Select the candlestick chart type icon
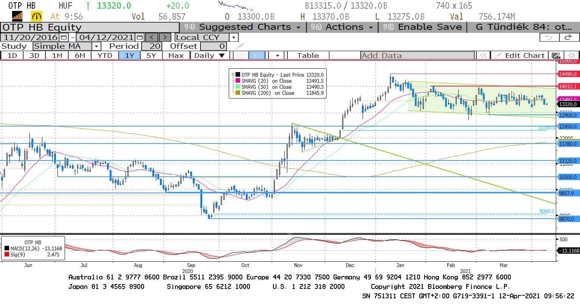The image size is (580, 307). click(257, 56)
